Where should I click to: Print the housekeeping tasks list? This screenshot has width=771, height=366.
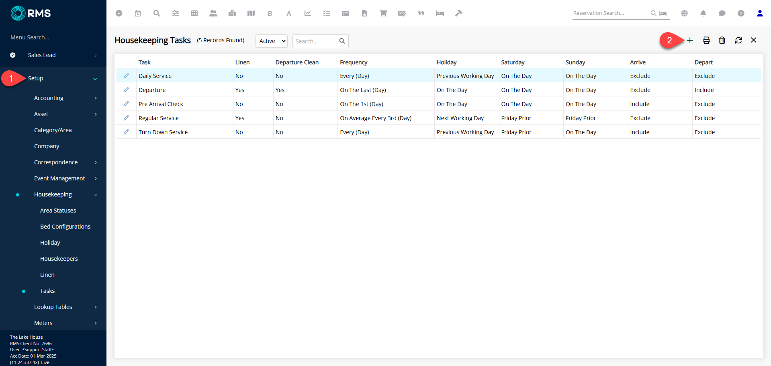pyautogui.click(x=706, y=40)
